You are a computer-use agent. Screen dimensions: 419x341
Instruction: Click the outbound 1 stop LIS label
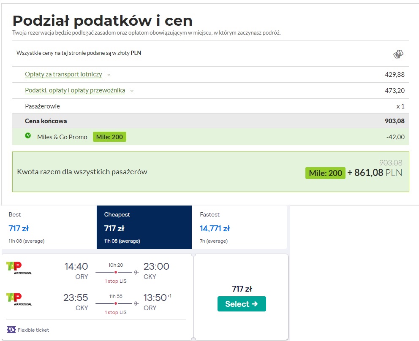[x=116, y=281]
